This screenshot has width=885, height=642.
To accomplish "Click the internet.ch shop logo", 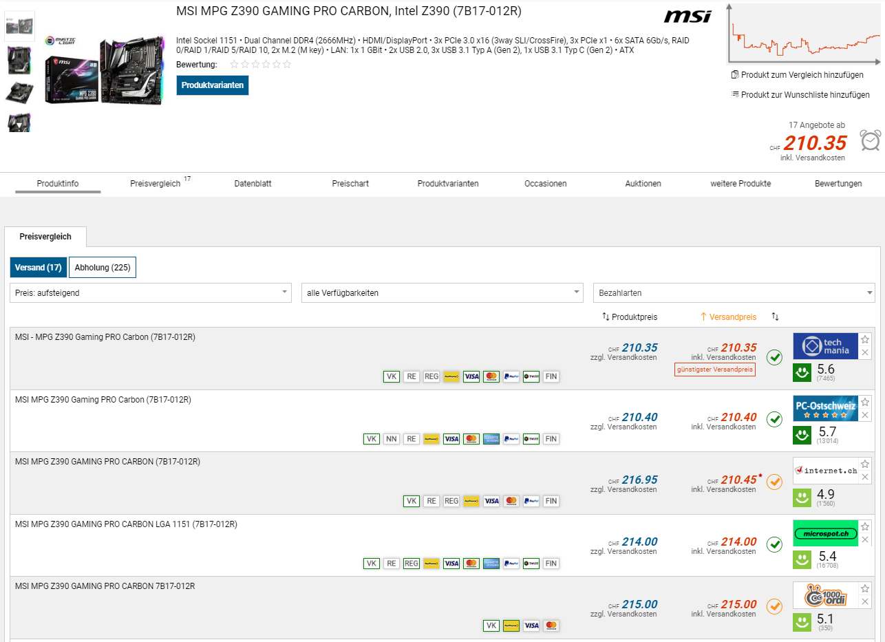I will (x=825, y=471).
